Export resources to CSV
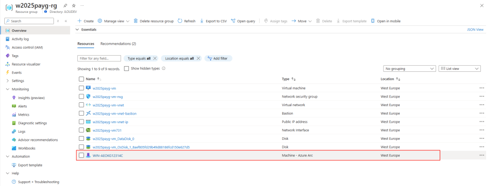Viewport: 489px width, 186px height. [x=213, y=21]
